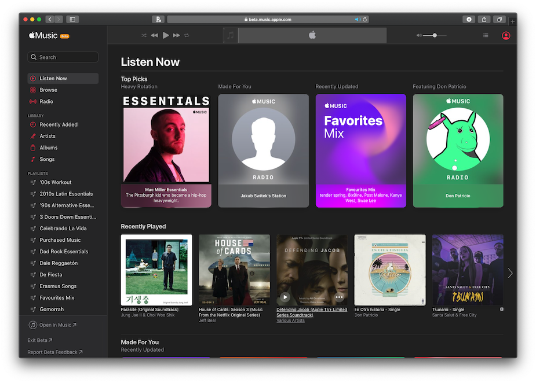Reload the page
This screenshot has width=536, height=383.
coord(365,20)
